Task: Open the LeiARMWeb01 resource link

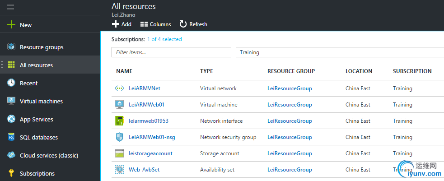Action: click(x=146, y=105)
